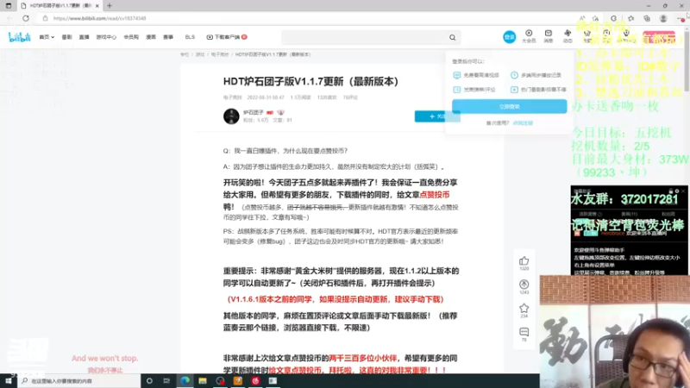Screen dimensions: 690x388
Task: Click the Windows Start button
Action: pyautogui.click(x=9, y=381)
